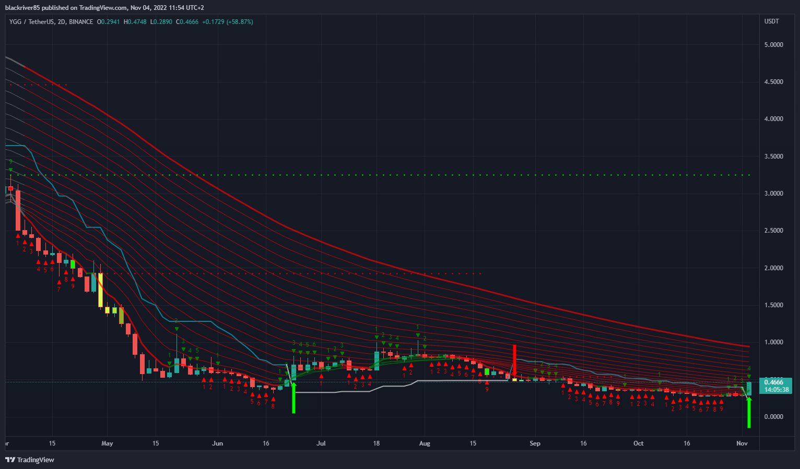This screenshot has height=469, width=800.
Task: Click the 1.5000 price axis label
Action: (x=773, y=305)
